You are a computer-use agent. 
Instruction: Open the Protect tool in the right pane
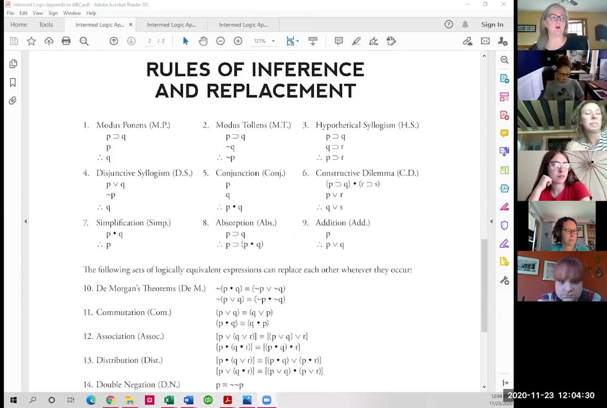504,225
